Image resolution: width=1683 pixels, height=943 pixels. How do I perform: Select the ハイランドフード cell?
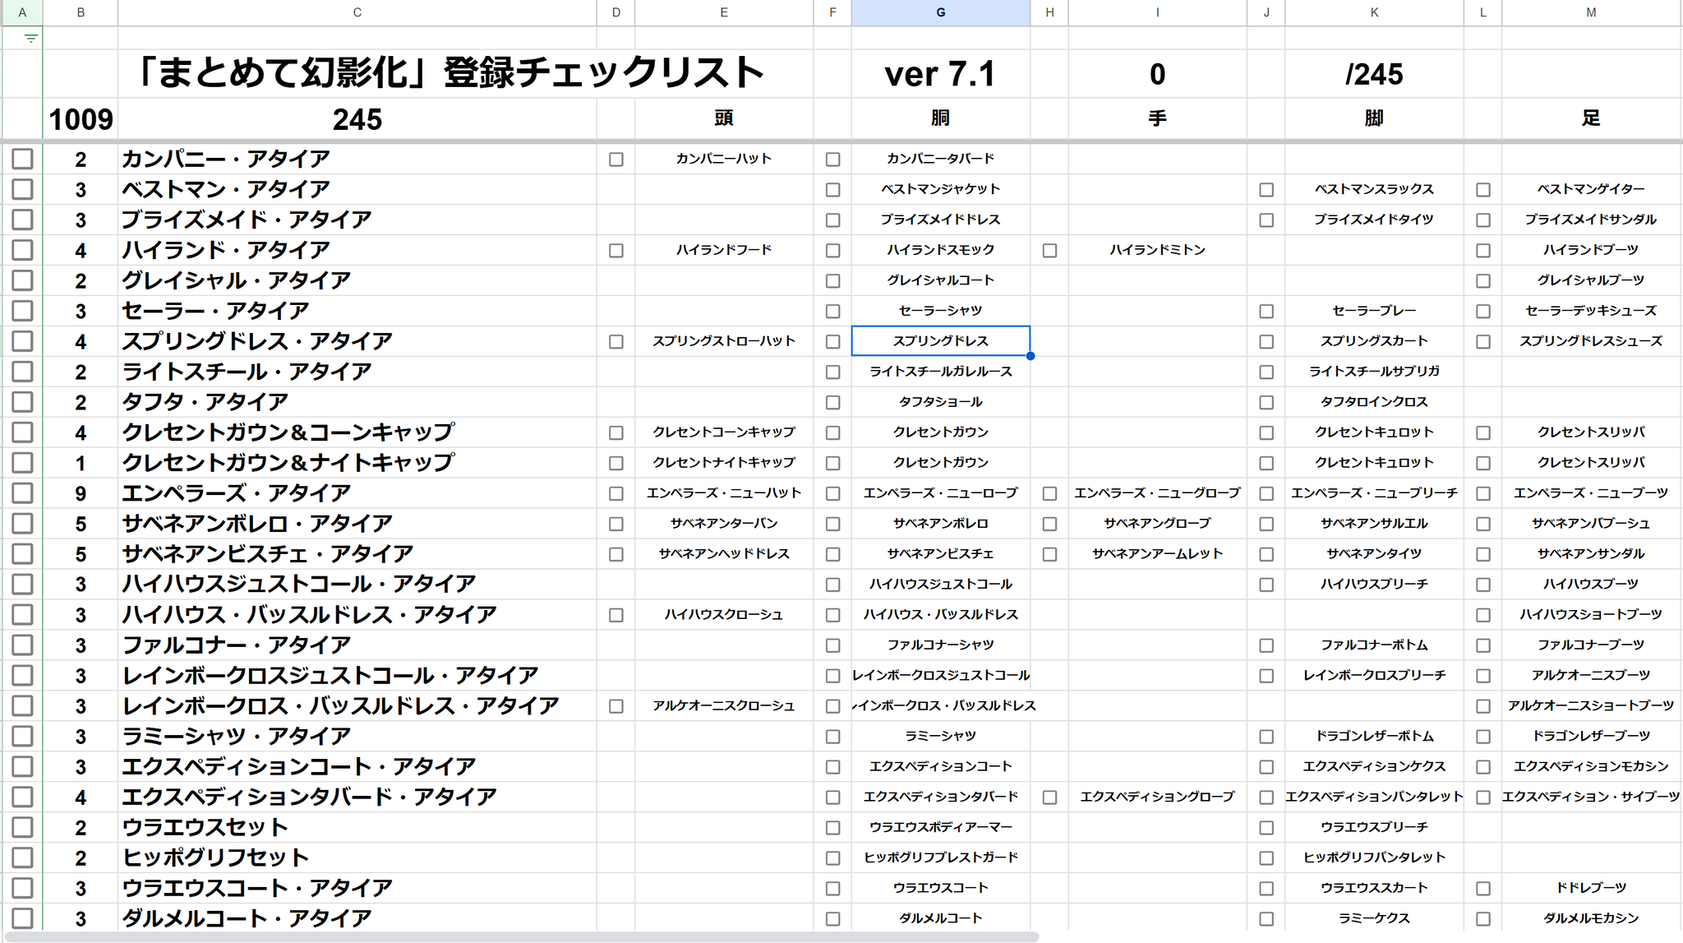(x=723, y=250)
